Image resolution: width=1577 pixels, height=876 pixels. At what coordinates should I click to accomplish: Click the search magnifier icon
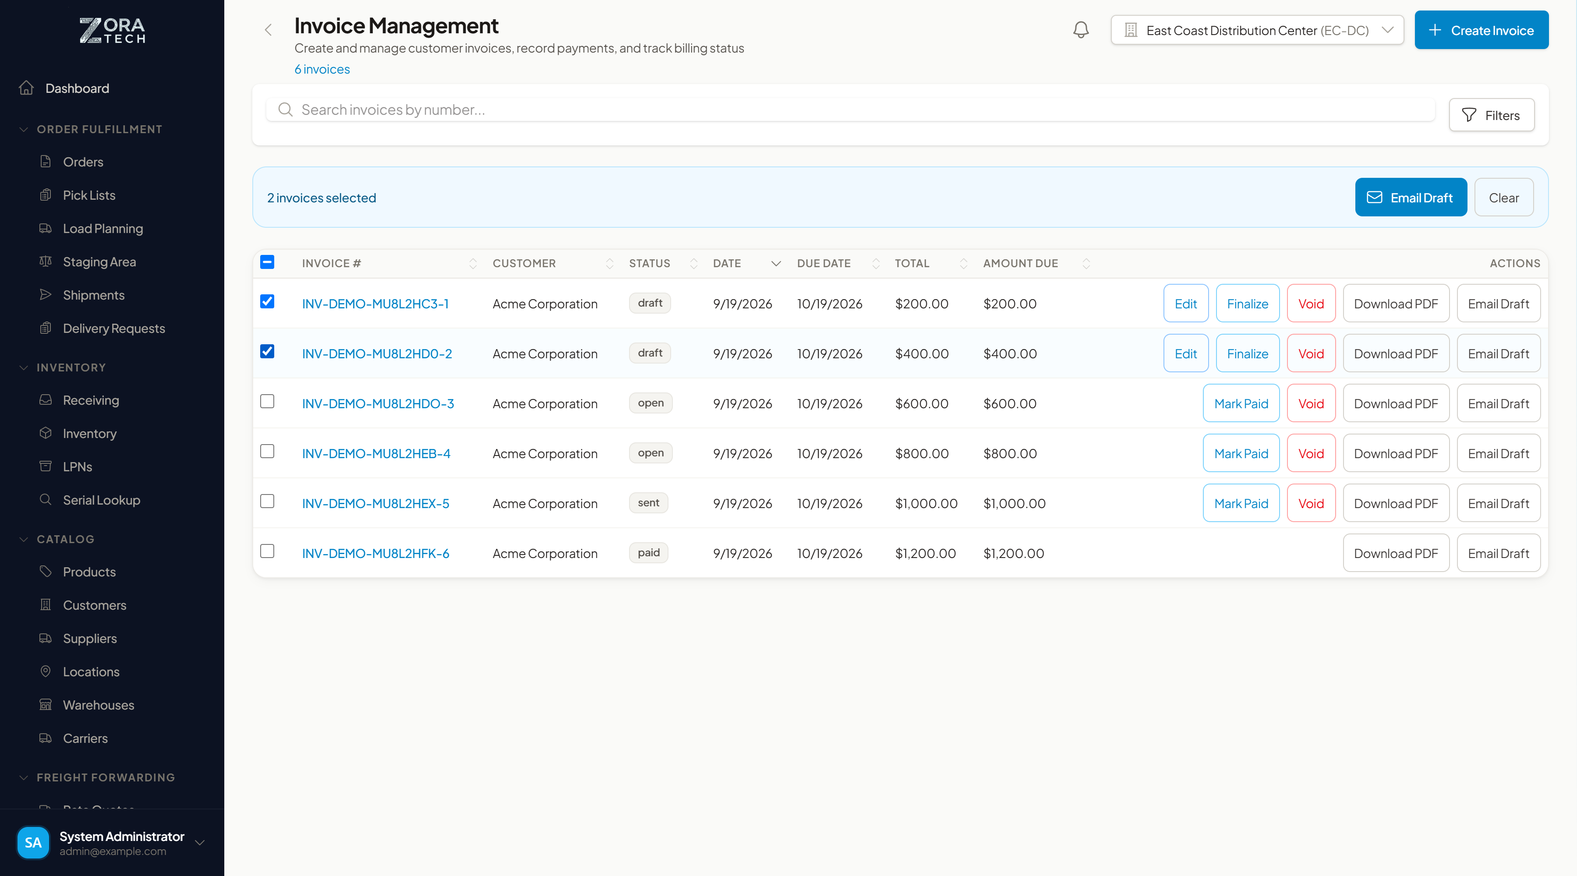click(x=285, y=109)
